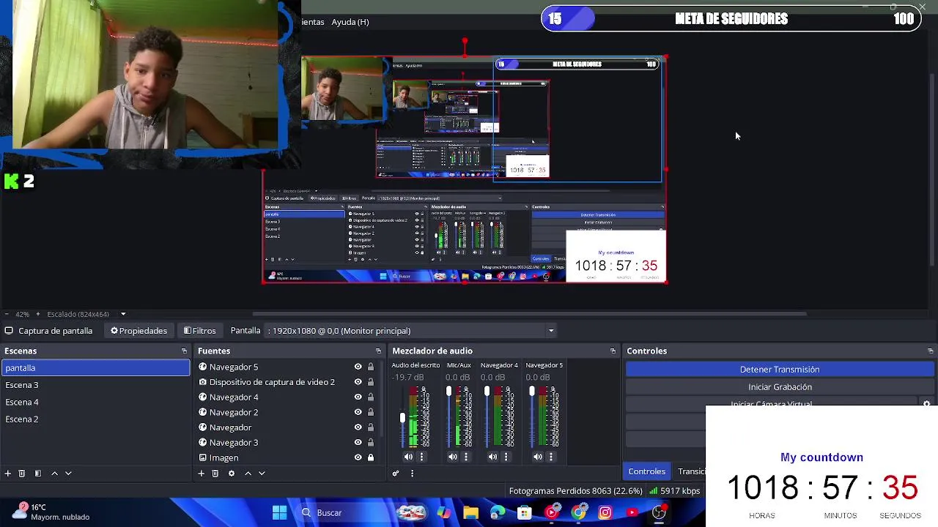Mute the Navegador 4 audio channel

[492, 457]
